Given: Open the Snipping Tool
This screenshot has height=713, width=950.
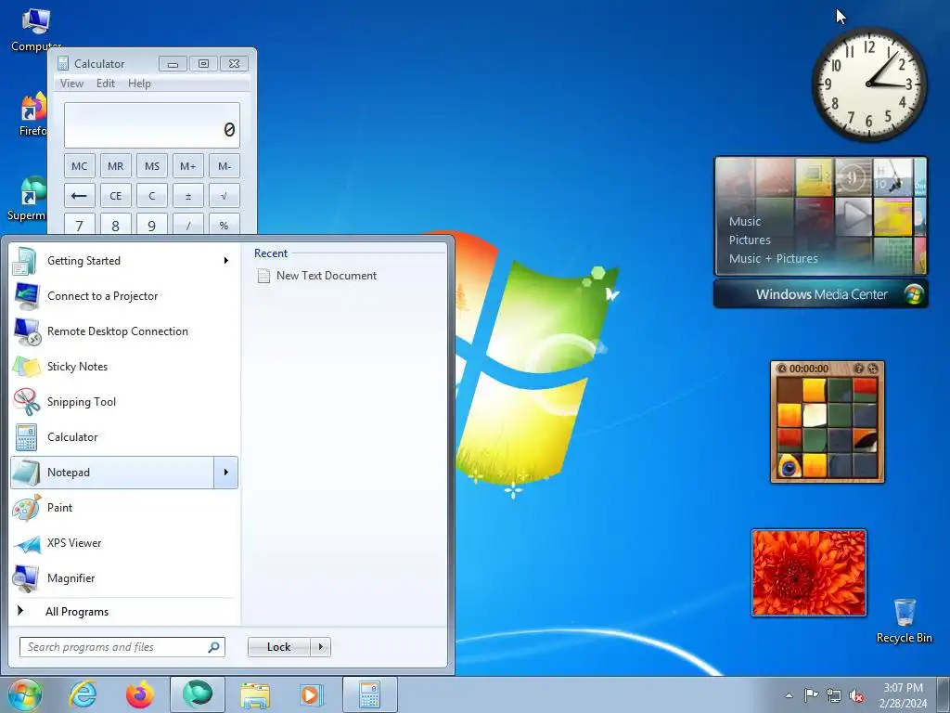Looking at the screenshot, I should [123, 401].
